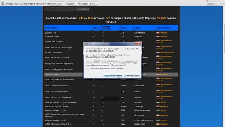Click the "Городище" map cell
Screen dimensions: 225x127
(x=139, y=86)
